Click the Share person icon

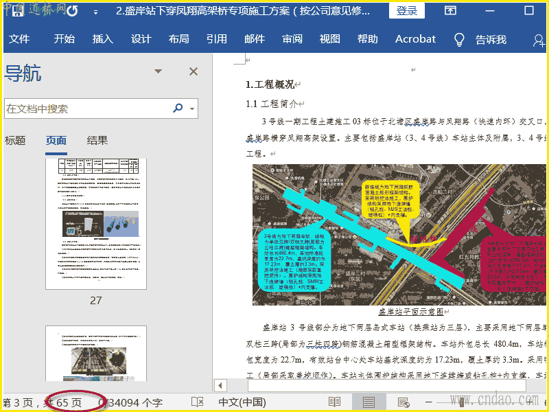click(539, 41)
